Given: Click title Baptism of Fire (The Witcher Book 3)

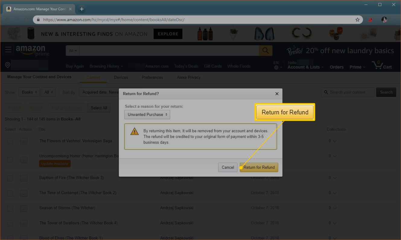Looking at the screenshot, I should (72, 178).
